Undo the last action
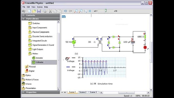This screenshot has height=98, width=174. (x=66, y=11)
